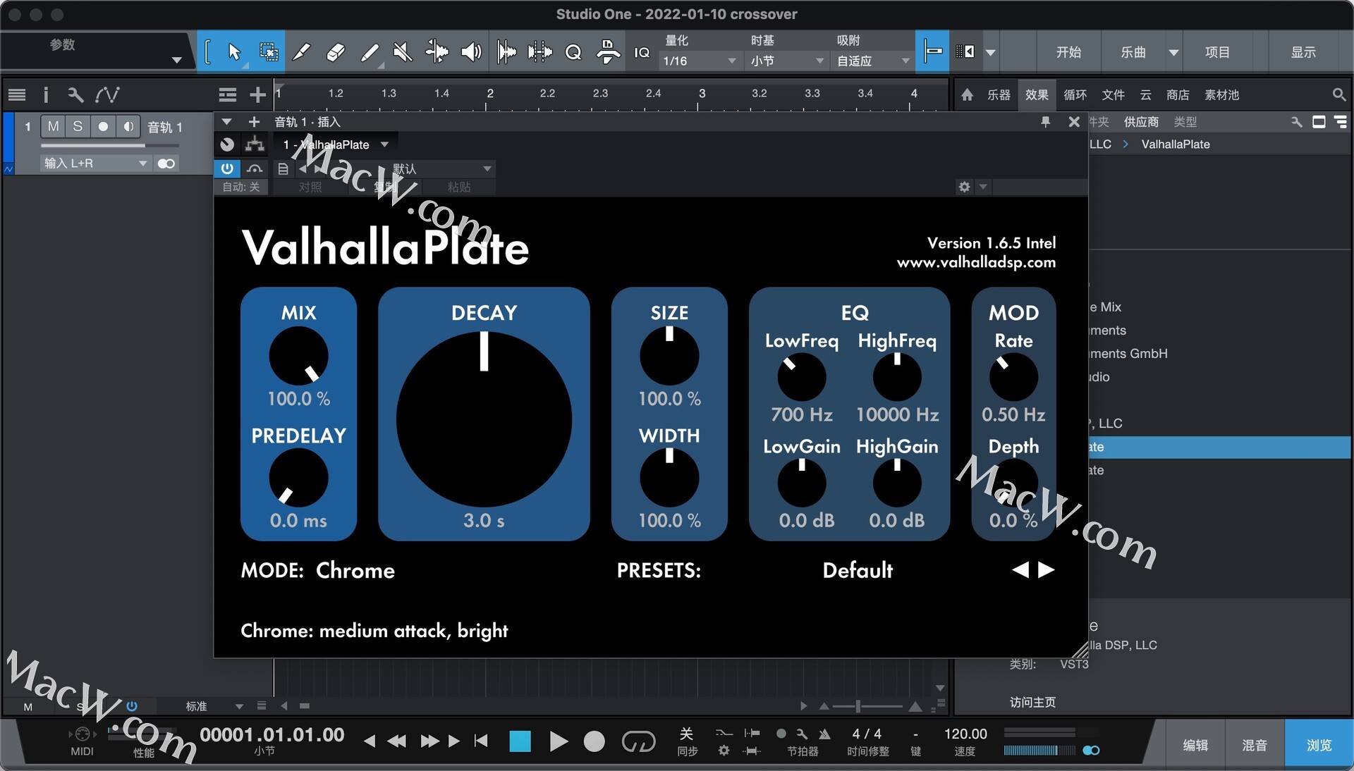
Task: Open the 输入 L+R input dropdown
Action: [95, 164]
